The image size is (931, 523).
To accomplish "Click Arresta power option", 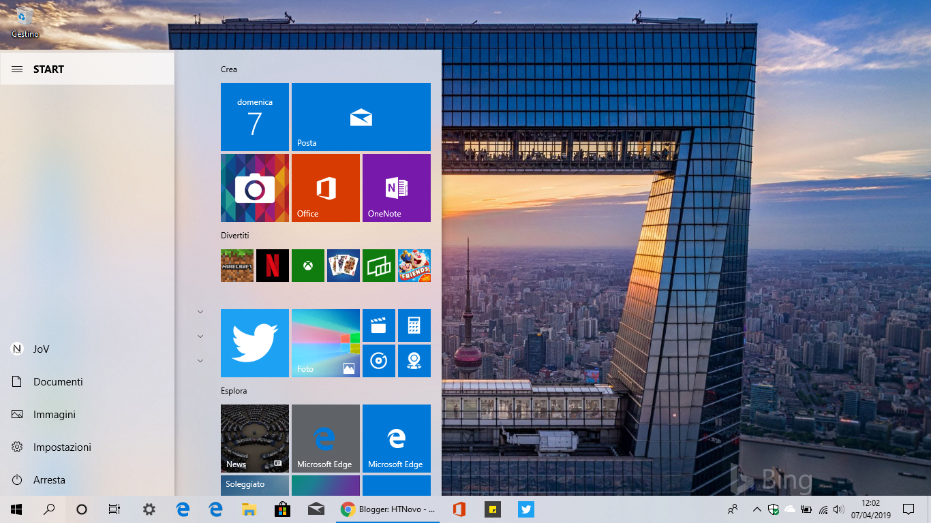I will pyautogui.click(x=87, y=479).
